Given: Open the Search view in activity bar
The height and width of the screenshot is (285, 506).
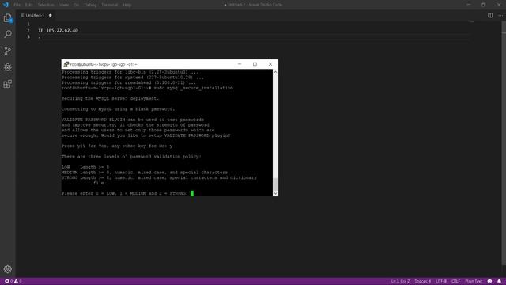Looking at the screenshot, I should pyautogui.click(x=8, y=34).
